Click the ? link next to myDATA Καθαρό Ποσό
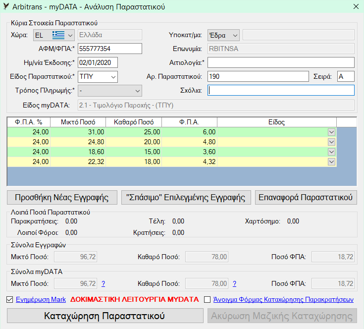The image size is (364, 329). 234,283
